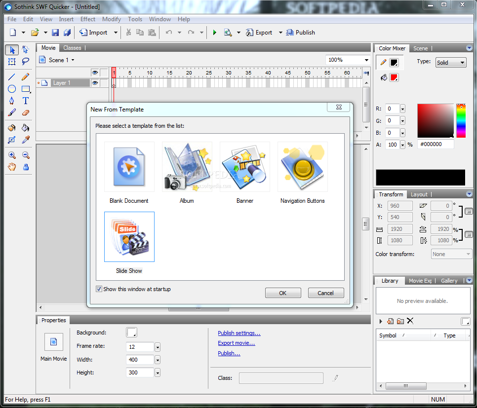Viewport: 477px width, 408px height.
Task: Select the Slide Show template thumbnail
Action: click(x=129, y=237)
